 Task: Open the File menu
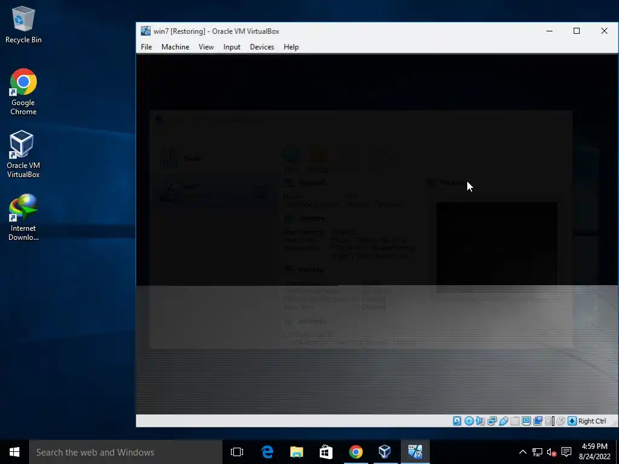146,47
